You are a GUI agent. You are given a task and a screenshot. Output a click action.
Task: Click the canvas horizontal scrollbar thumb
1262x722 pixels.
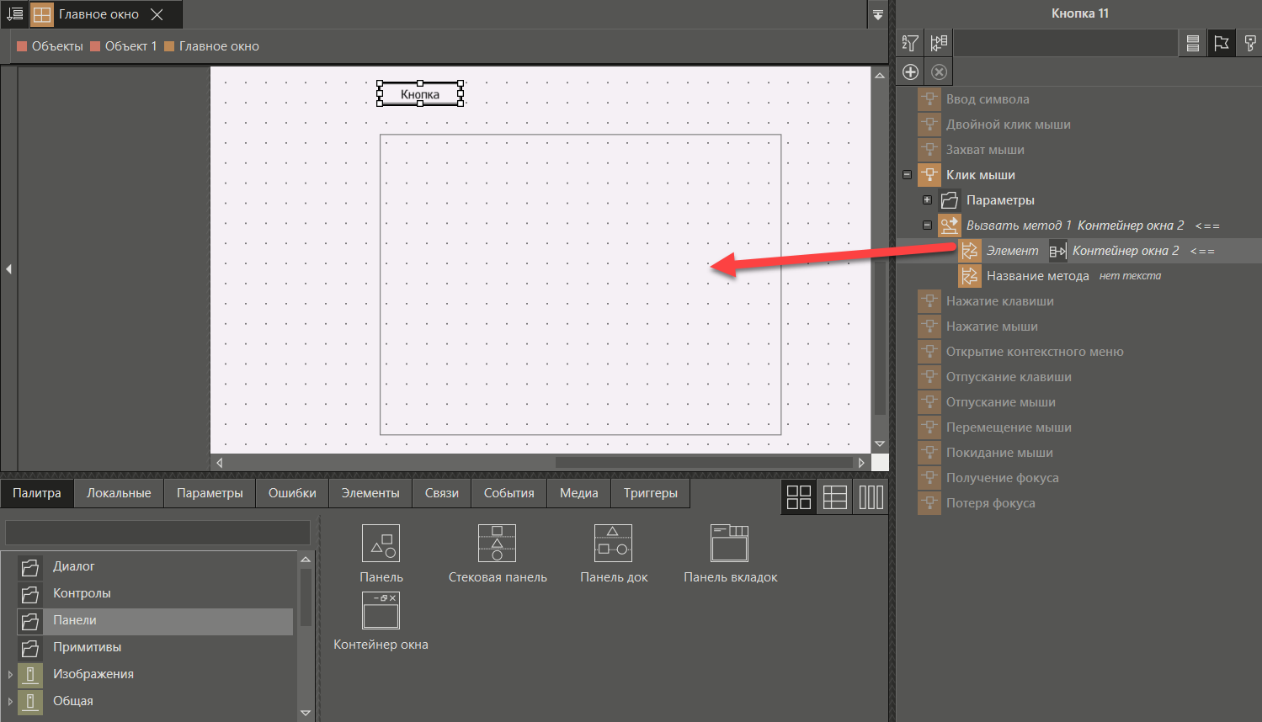703,462
